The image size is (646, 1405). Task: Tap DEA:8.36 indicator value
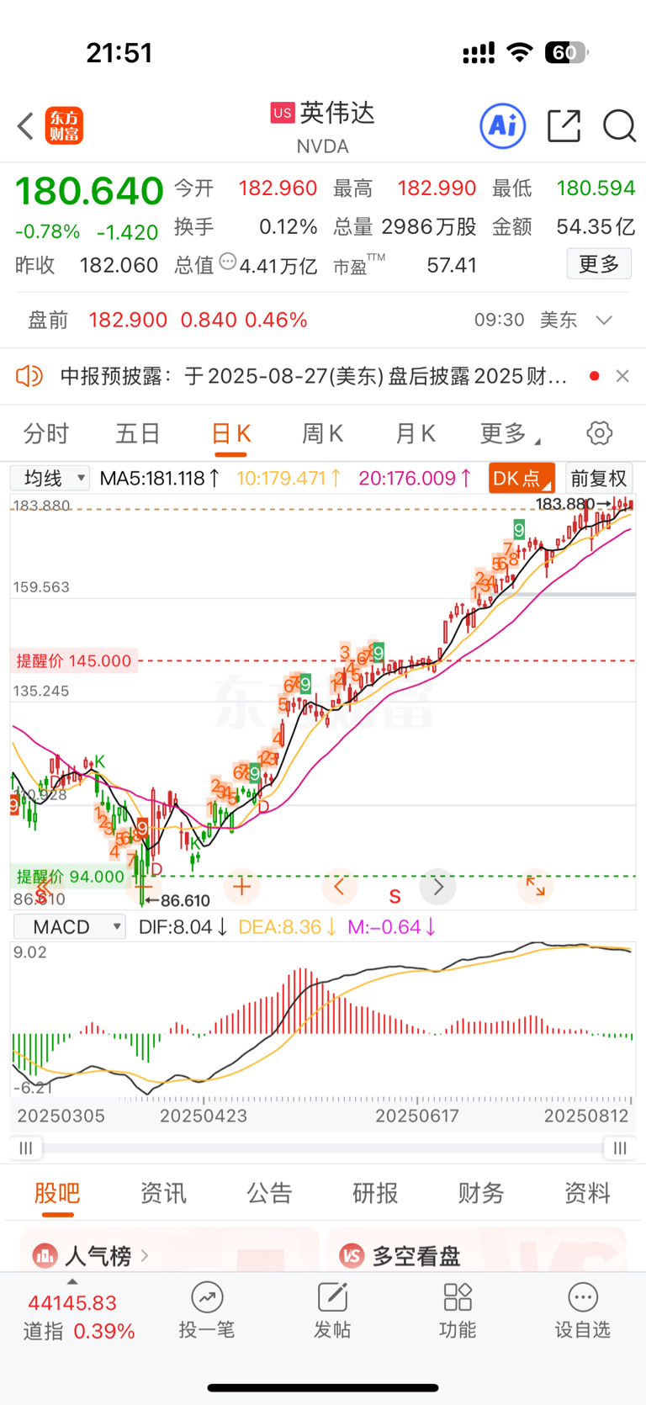(x=288, y=927)
